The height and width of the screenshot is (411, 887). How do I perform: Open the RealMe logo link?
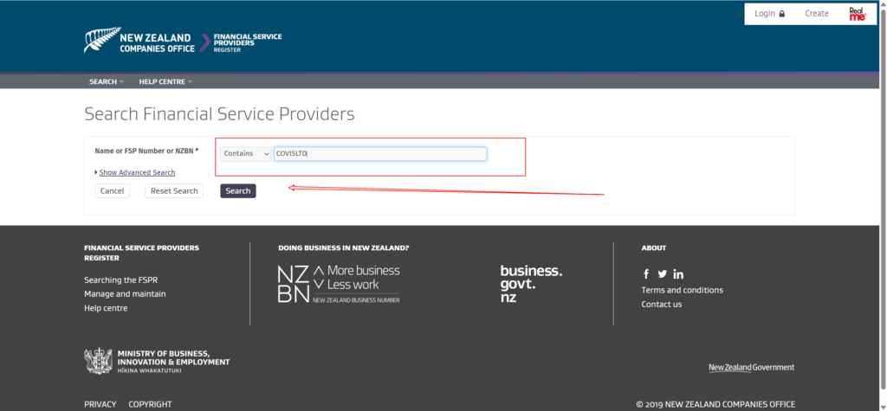[x=857, y=14]
